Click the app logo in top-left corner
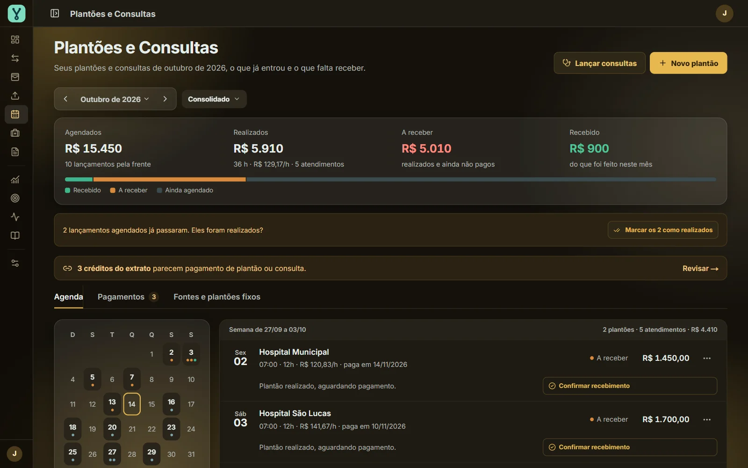748x468 pixels. point(16,14)
